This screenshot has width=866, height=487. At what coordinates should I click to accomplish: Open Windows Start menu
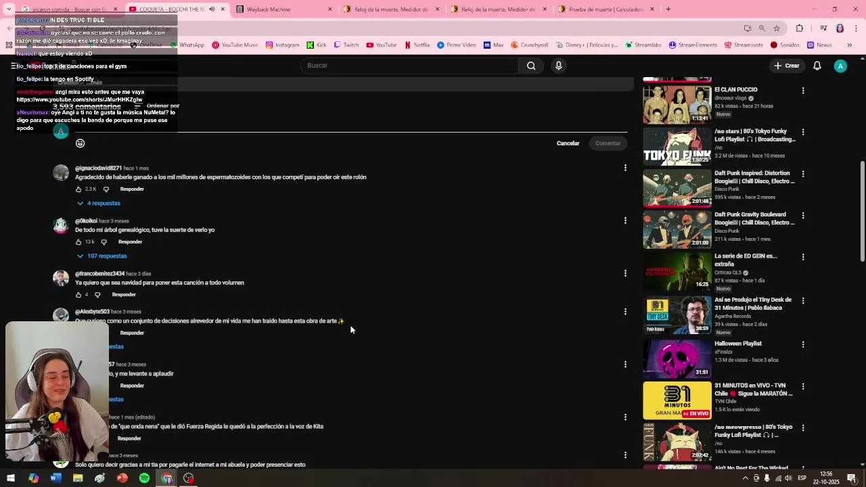tap(11, 478)
